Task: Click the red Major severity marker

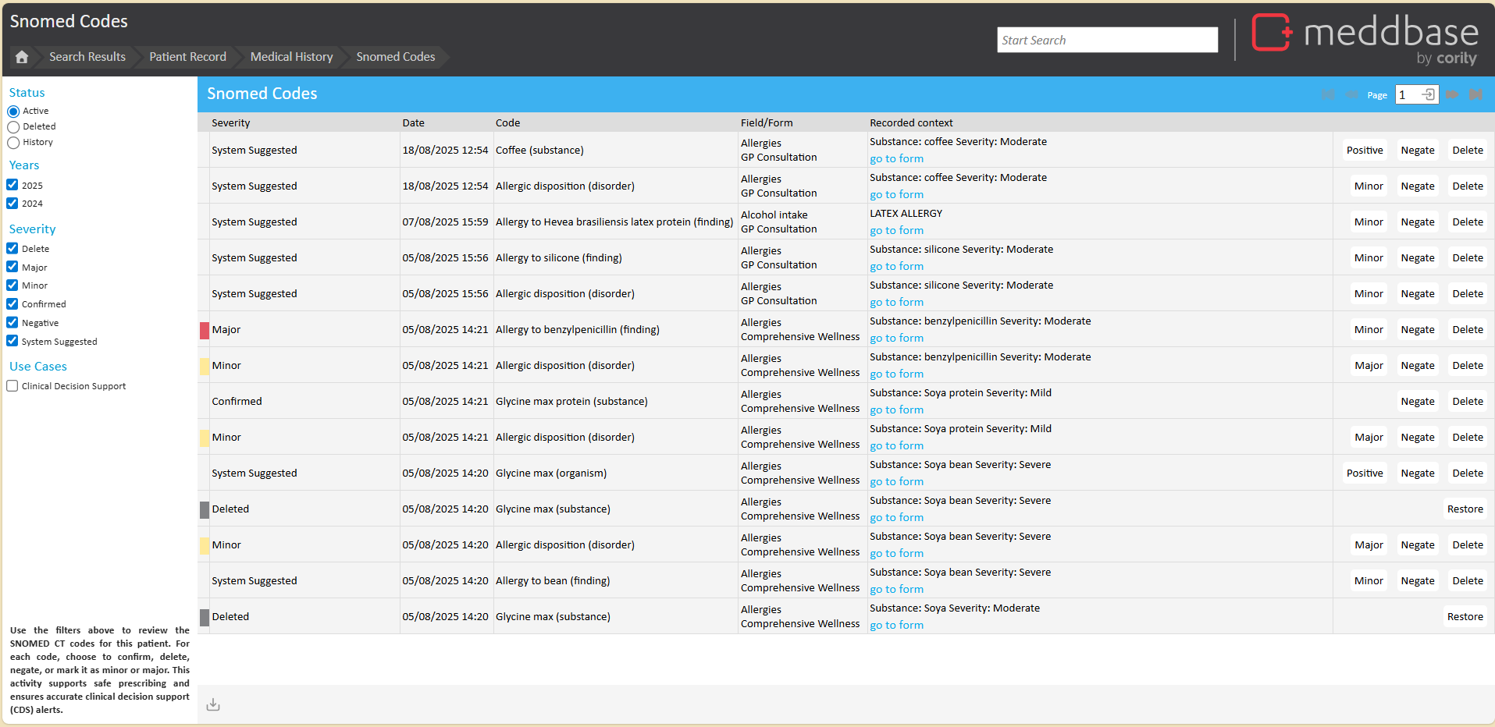Action: coord(205,331)
